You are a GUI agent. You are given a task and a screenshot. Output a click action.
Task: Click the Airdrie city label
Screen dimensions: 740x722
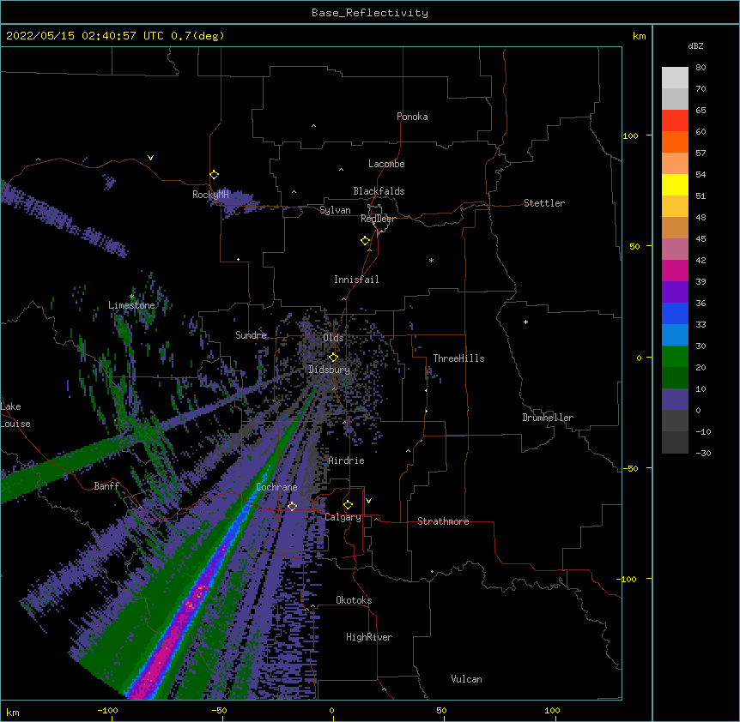tap(347, 460)
